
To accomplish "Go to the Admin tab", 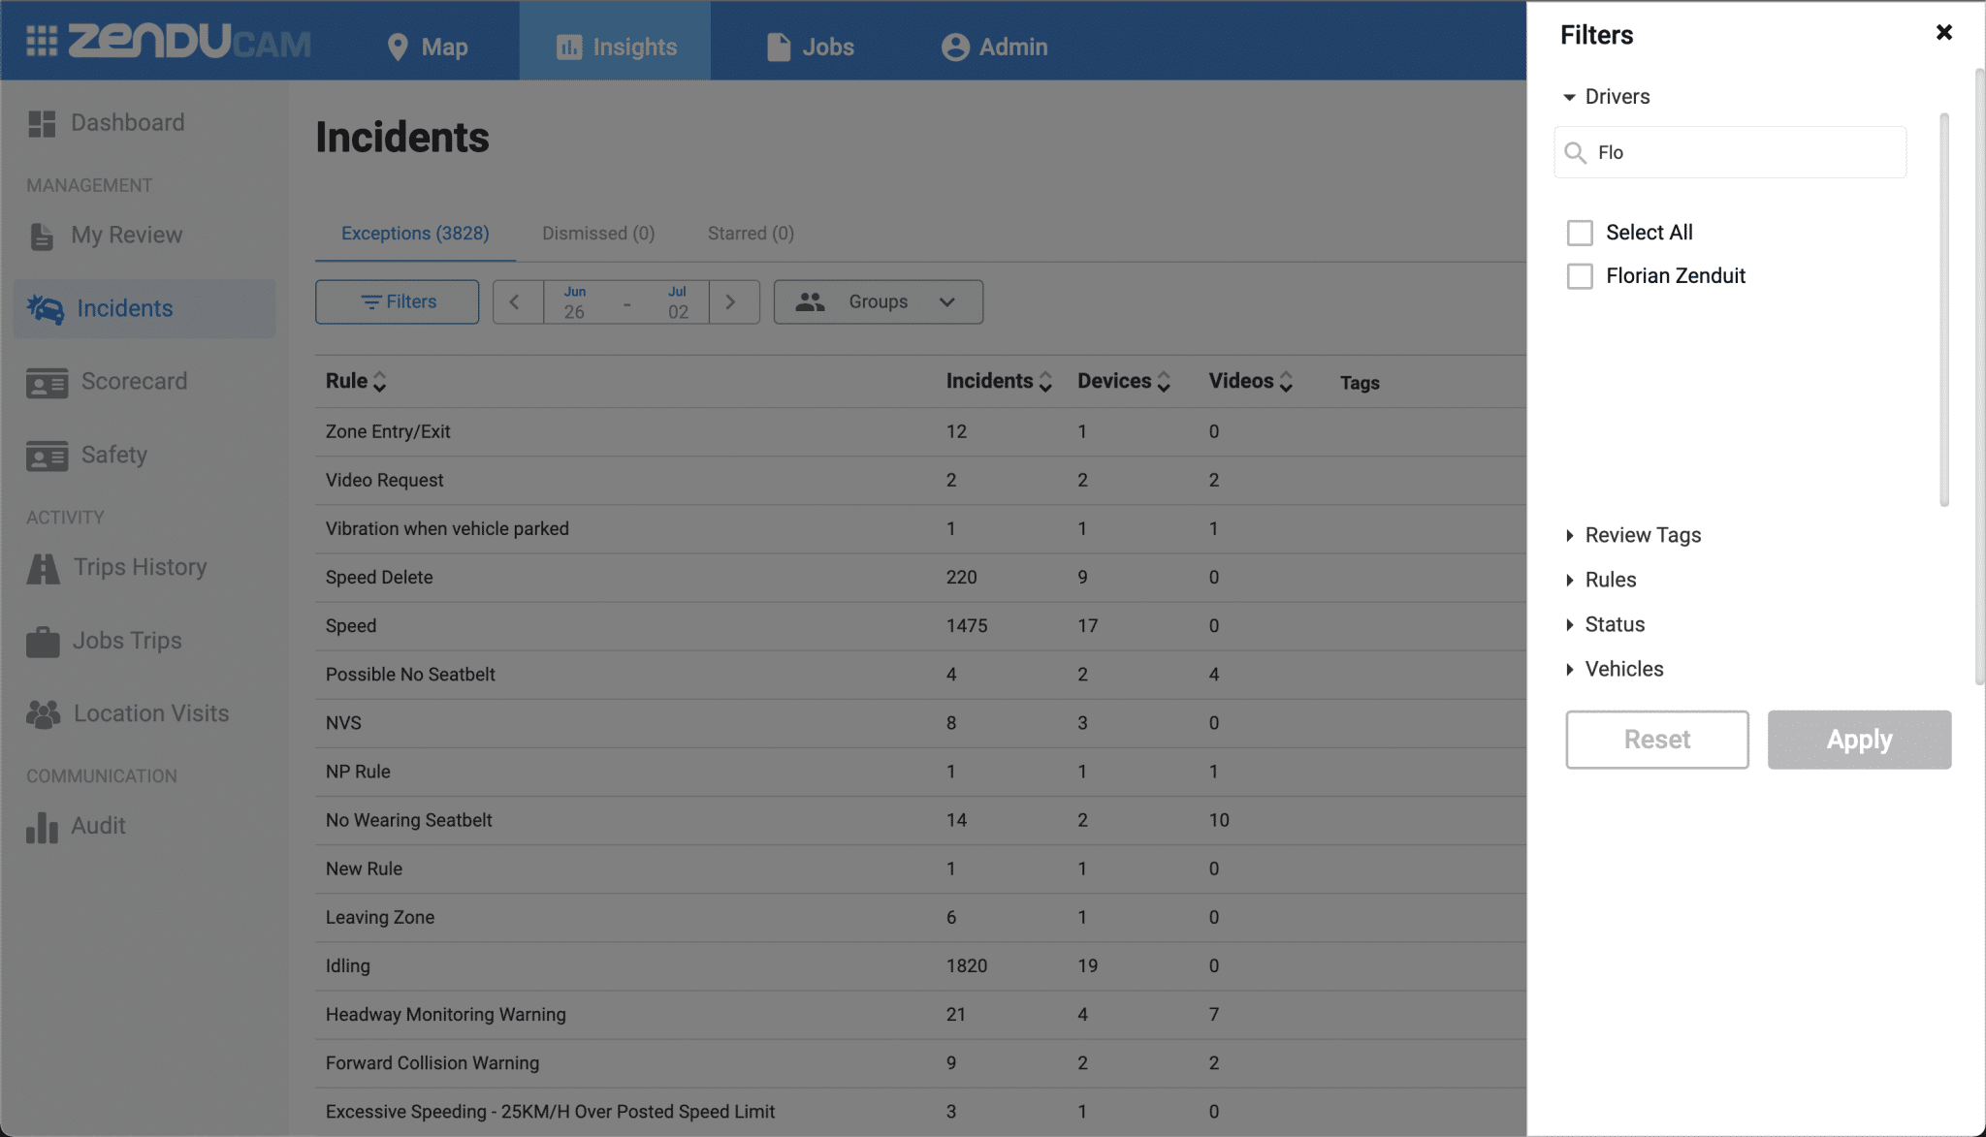I will (994, 47).
